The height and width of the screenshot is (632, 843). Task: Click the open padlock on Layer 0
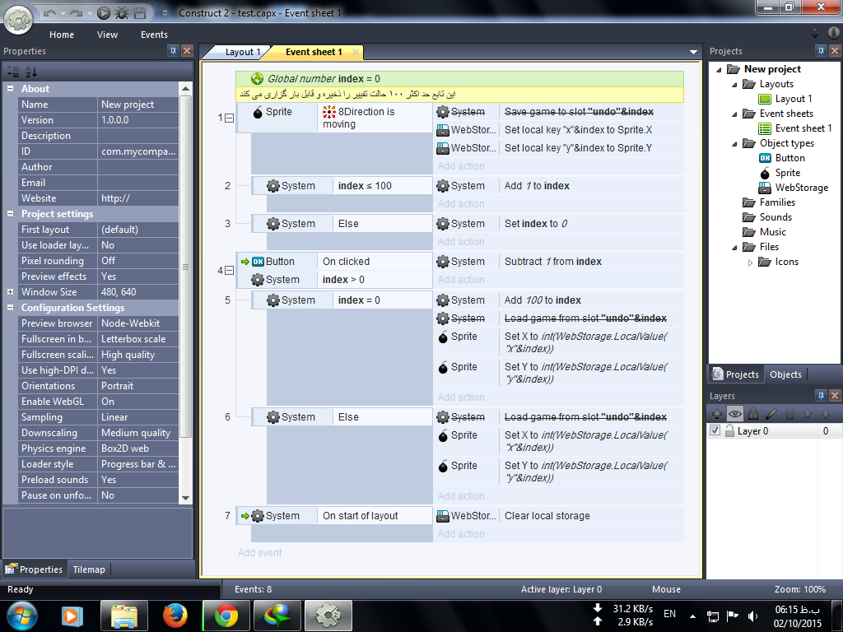tap(729, 430)
